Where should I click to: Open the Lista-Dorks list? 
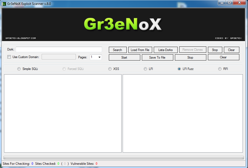pyautogui.click(x=165, y=50)
